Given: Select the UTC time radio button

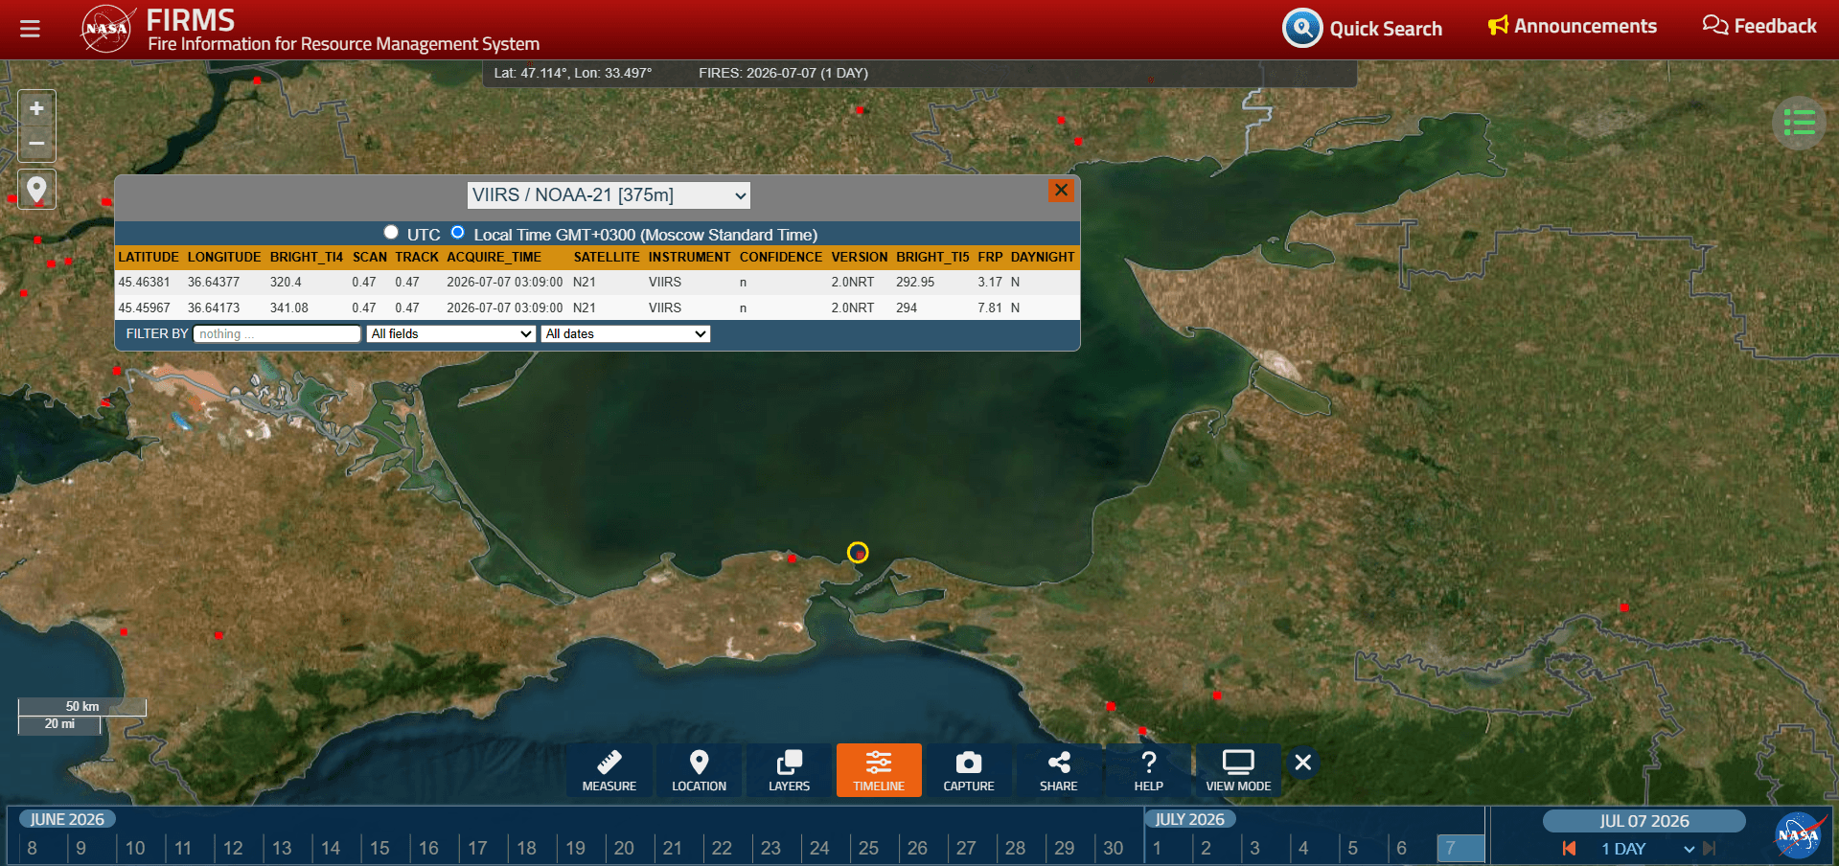Looking at the screenshot, I should (x=391, y=233).
